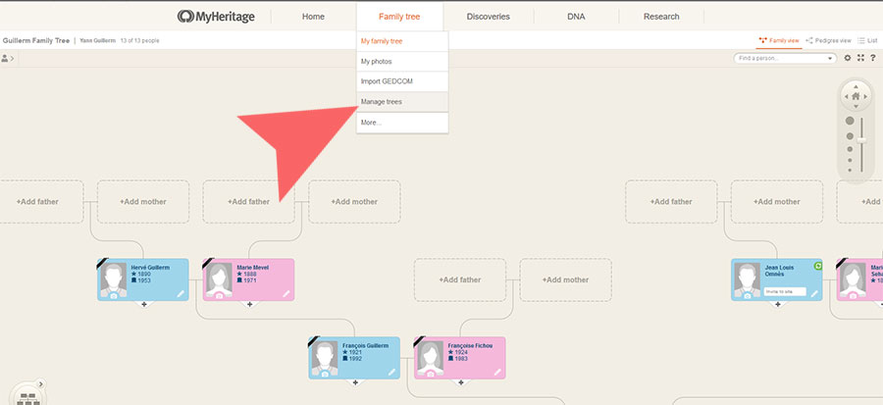This screenshot has width=883, height=405.
Task: Click +Add mother of Hervé Guillerm
Action: click(x=143, y=201)
